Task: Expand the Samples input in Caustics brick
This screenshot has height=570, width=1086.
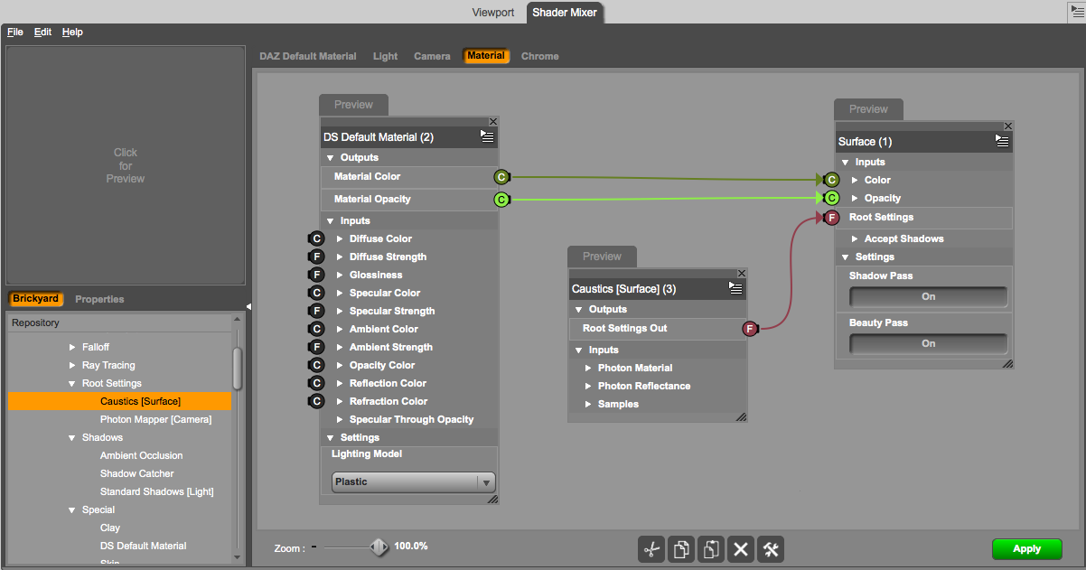Action: 589,404
